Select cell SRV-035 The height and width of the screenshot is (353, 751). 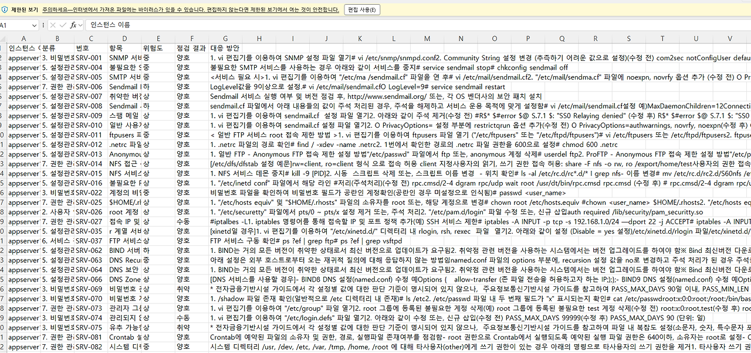pyautogui.click(x=91, y=231)
